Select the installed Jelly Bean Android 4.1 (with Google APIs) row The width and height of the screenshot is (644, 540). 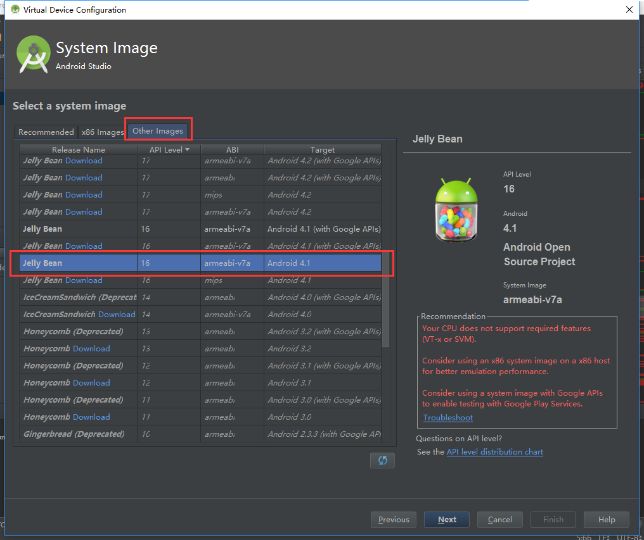pyautogui.click(x=200, y=229)
